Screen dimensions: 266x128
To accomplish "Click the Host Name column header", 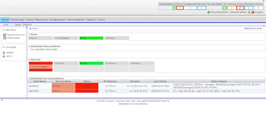I will [x=40, y=81].
